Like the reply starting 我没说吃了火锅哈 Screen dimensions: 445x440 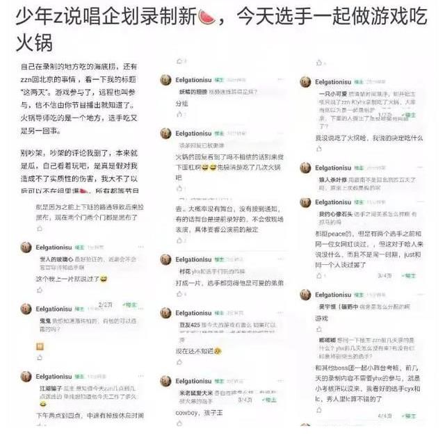coord(319,149)
